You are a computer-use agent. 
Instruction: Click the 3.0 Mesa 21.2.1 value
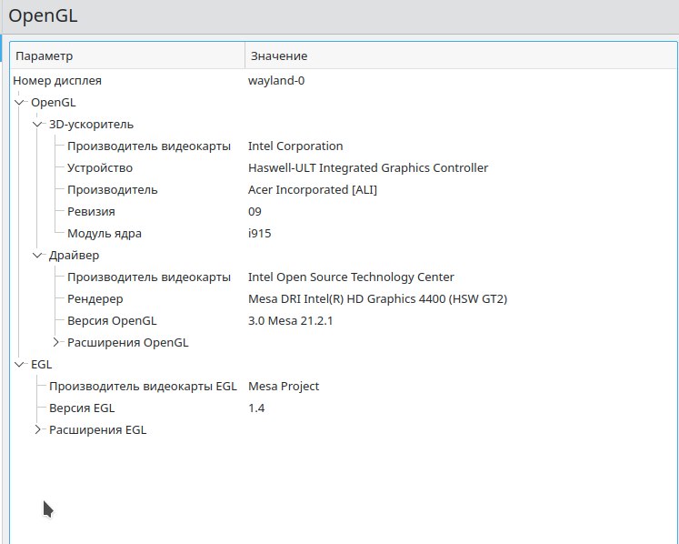pos(290,321)
